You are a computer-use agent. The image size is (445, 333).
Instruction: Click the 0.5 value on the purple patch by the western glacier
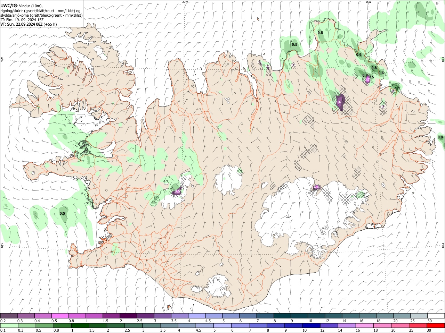(177, 191)
